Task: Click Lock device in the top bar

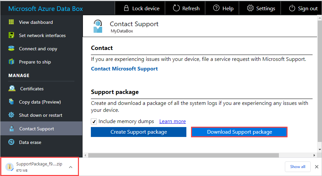Action: pyautogui.click(x=141, y=9)
